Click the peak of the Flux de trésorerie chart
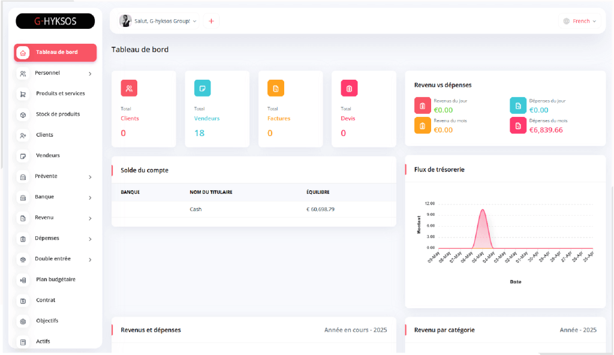 (483, 210)
